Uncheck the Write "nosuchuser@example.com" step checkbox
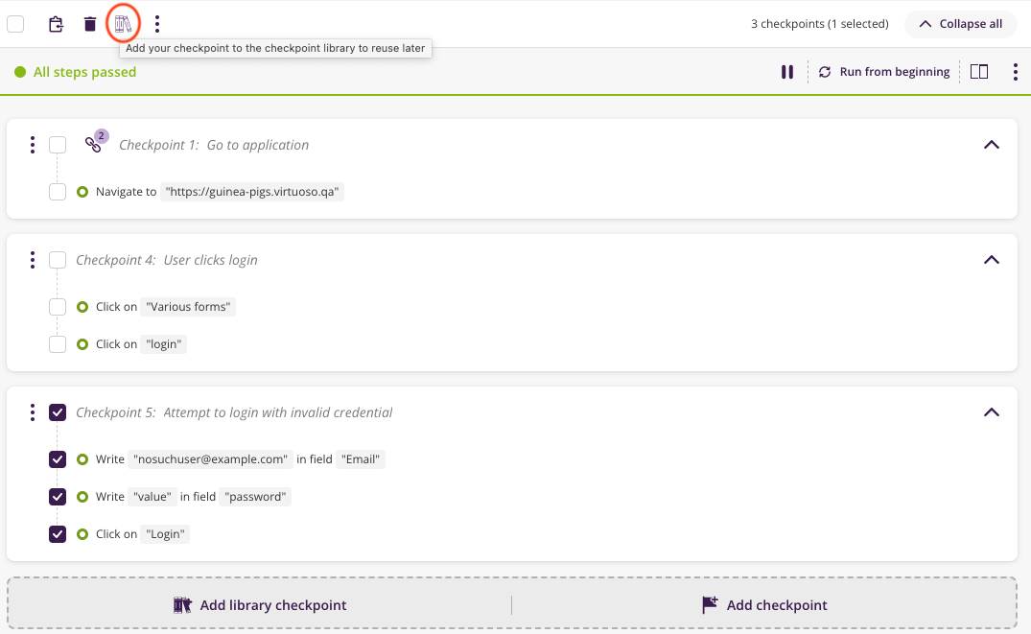This screenshot has width=1031, height=634. 58,459
